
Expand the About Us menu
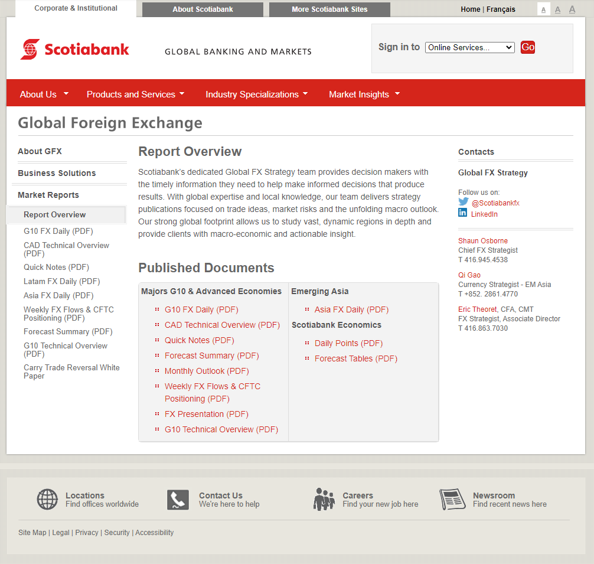(x=44, y=94)
